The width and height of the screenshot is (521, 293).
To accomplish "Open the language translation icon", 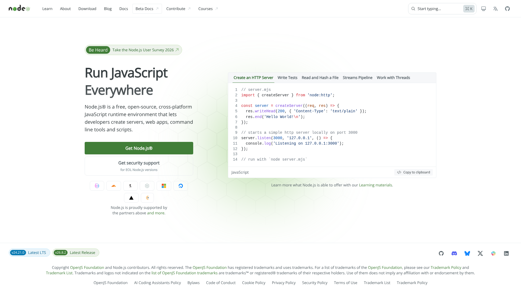I will coord(495,9).
